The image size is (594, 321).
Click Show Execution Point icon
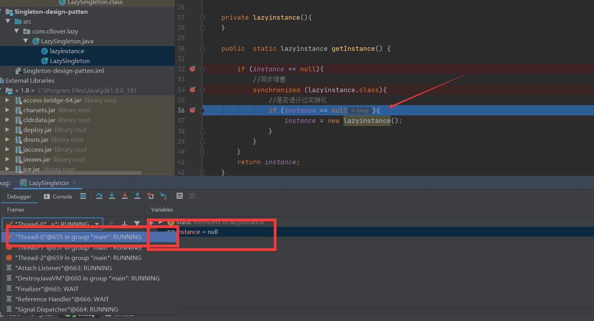(x=83, y=196)
